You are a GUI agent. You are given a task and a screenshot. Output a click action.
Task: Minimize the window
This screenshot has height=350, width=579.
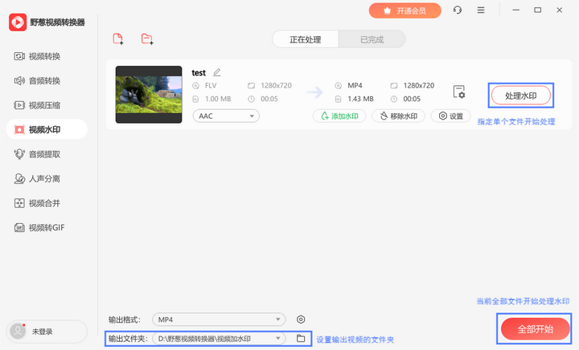[x=515, y=10]
